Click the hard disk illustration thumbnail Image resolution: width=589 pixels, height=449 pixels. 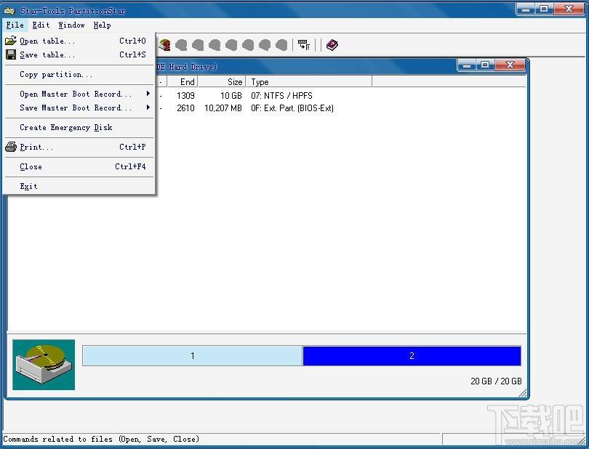click(x=44, y=365)
